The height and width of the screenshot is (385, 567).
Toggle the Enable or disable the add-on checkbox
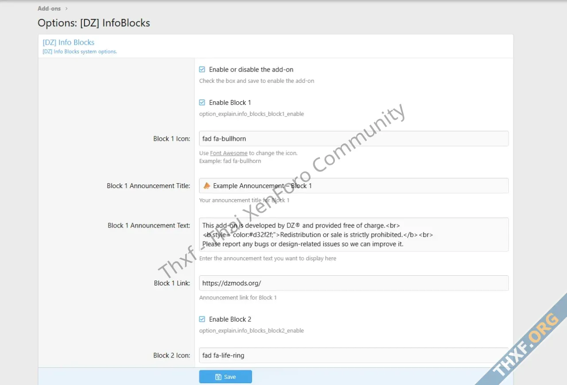[202, 69]
